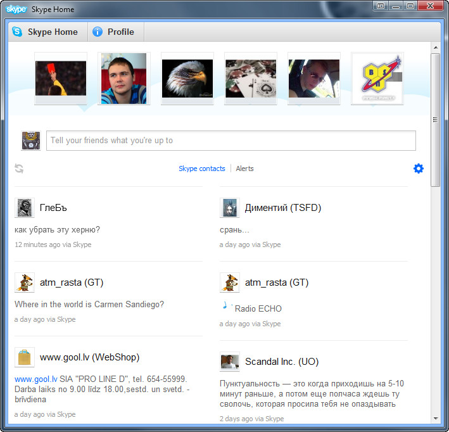Click the vertical scrollbar thumb
Viewport: 449px width, 432px height.
point(436,120)
